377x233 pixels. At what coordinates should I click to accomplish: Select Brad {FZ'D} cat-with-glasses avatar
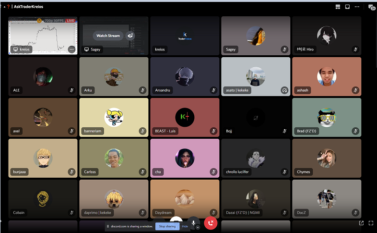[327, 117]
